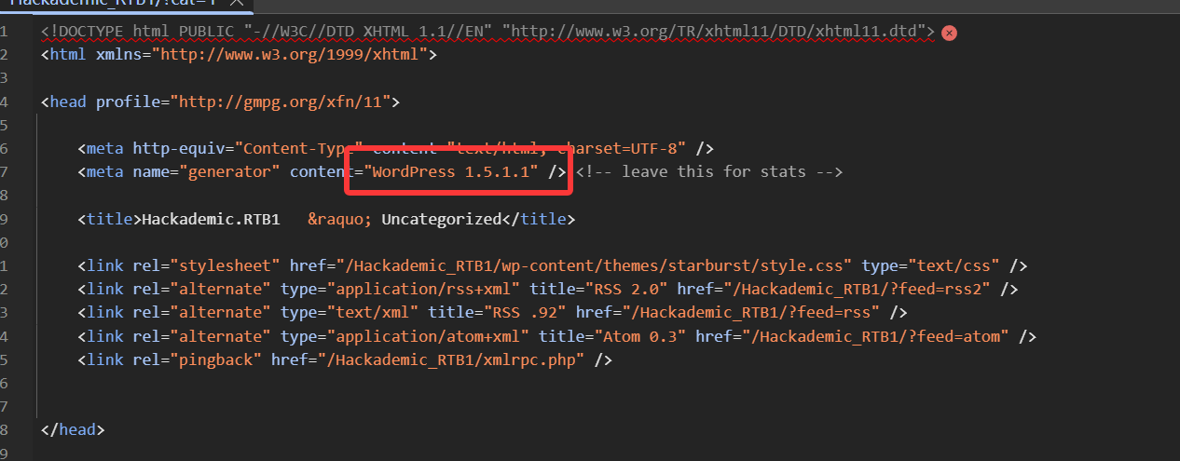Close the Hackademic_RTB1 tab with its X
This screenshot has height=461, width=1180.
click(237, 3)
